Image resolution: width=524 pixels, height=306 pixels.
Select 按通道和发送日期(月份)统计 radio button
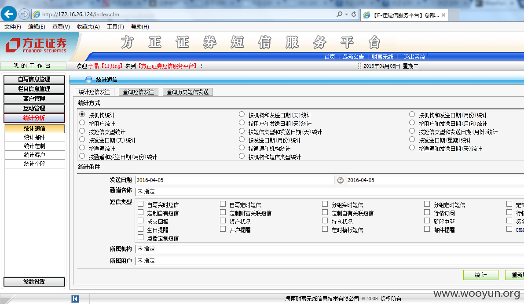click(x=82, y=156)
